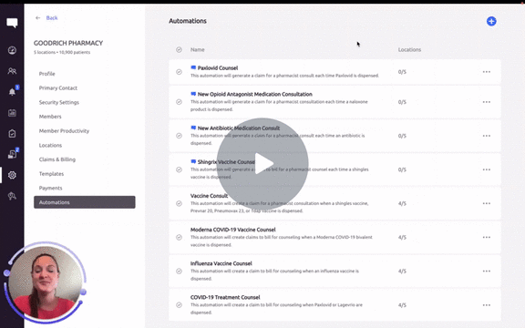Open the New Opioid Antagonist Medication Consultation automation

(255, 94)
